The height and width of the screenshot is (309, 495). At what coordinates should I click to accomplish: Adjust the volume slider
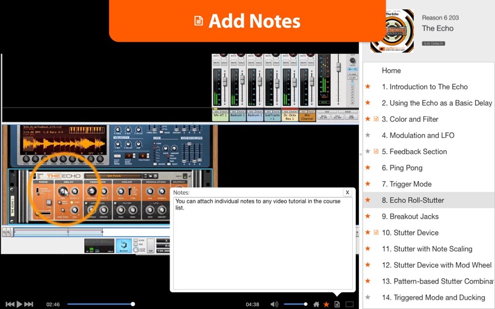coord(296,304)
